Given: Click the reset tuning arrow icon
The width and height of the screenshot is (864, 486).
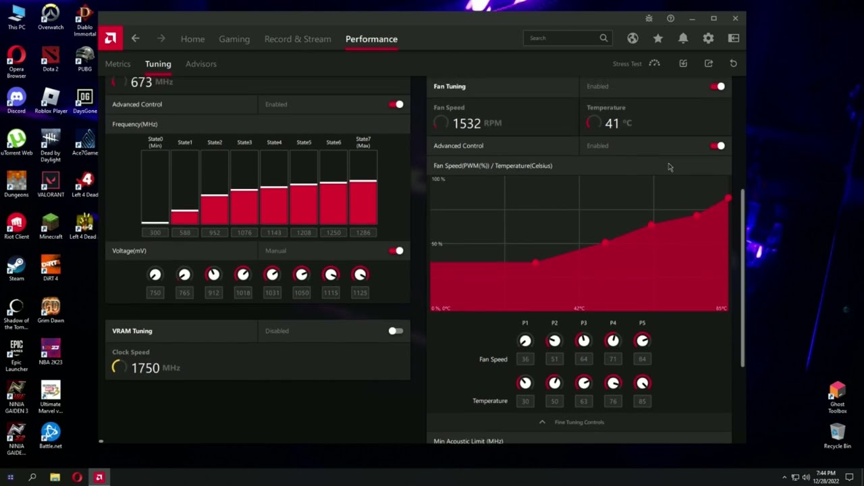Looking at the screenshot, I should (733, 63).
